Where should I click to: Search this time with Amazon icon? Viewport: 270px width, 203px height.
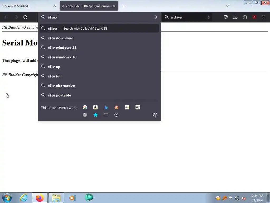pos(95,107)
